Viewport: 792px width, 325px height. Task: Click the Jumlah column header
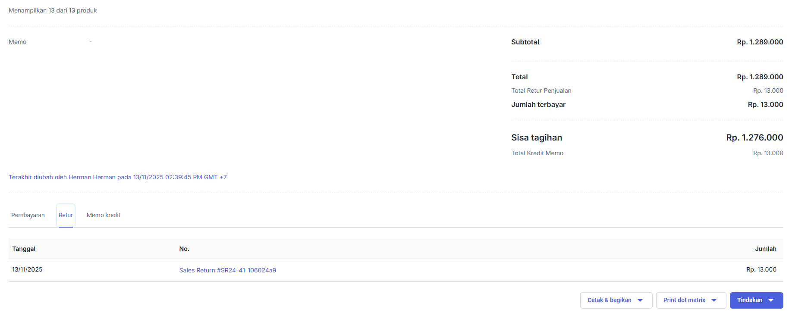[765, 249]
